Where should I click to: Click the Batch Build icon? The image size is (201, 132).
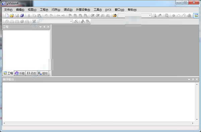[x=22, y=21]
